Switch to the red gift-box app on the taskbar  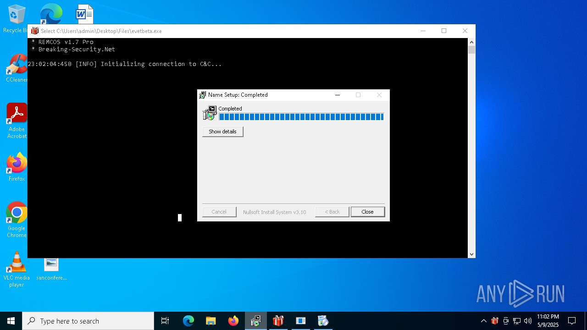pos(278,321)
